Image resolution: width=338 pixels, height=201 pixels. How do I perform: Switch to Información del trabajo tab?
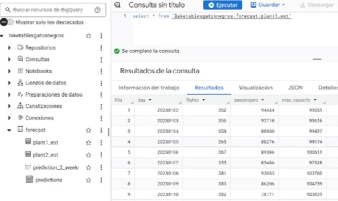tap(149, 88)
